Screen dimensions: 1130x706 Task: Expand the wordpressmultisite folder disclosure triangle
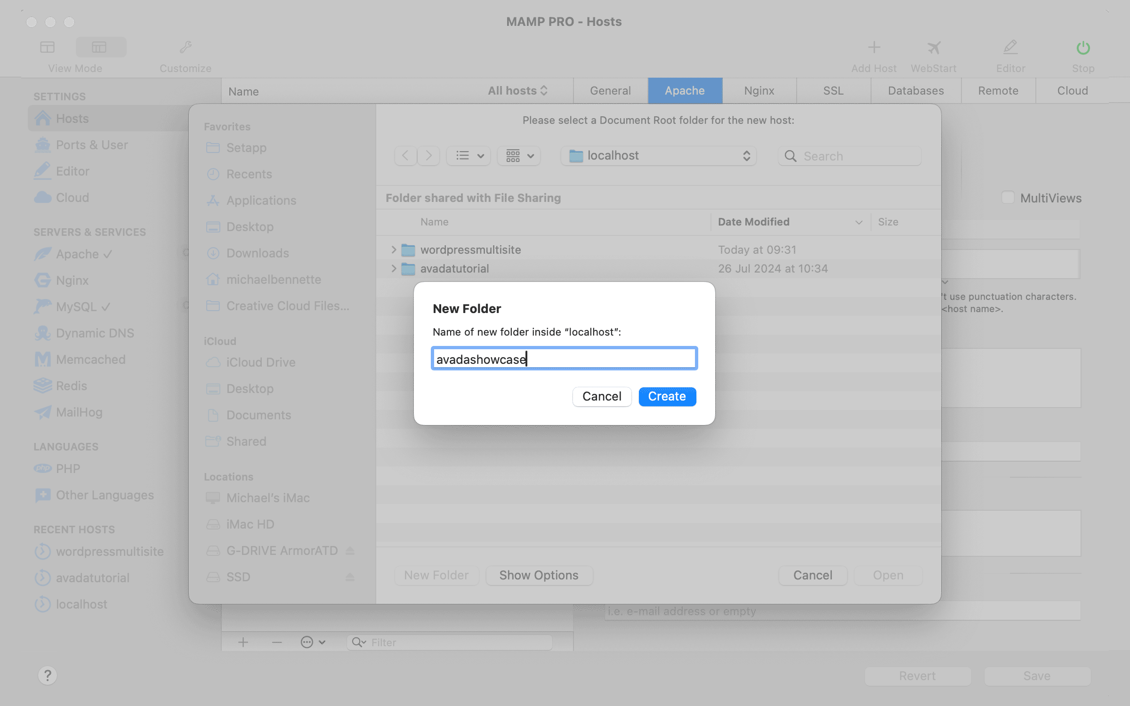[x=393, y=249]
